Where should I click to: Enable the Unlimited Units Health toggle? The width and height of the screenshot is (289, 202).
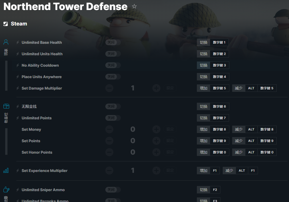click(113, 54)
